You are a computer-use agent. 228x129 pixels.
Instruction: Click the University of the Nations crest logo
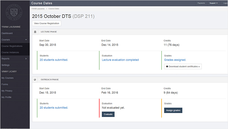[15, 12]
